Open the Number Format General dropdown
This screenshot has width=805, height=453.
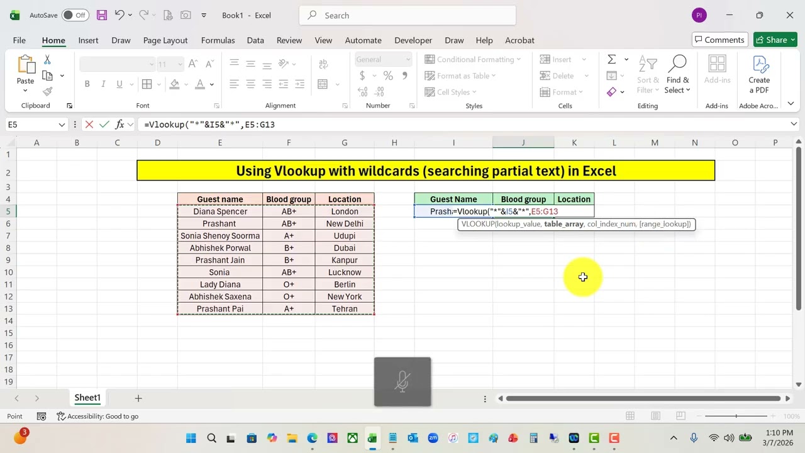(408, 59)
